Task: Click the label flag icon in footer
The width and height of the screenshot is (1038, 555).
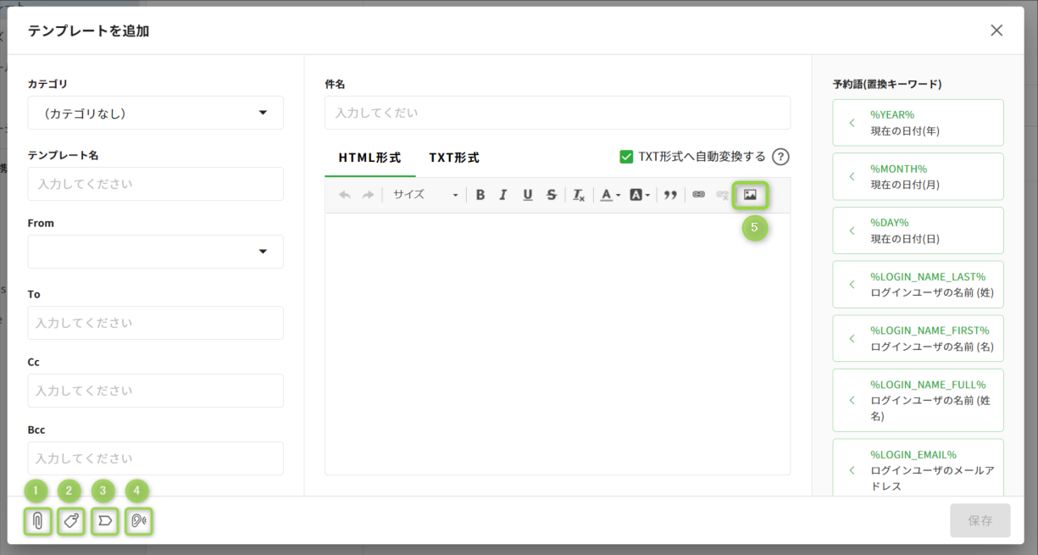Action: point(104,521)
